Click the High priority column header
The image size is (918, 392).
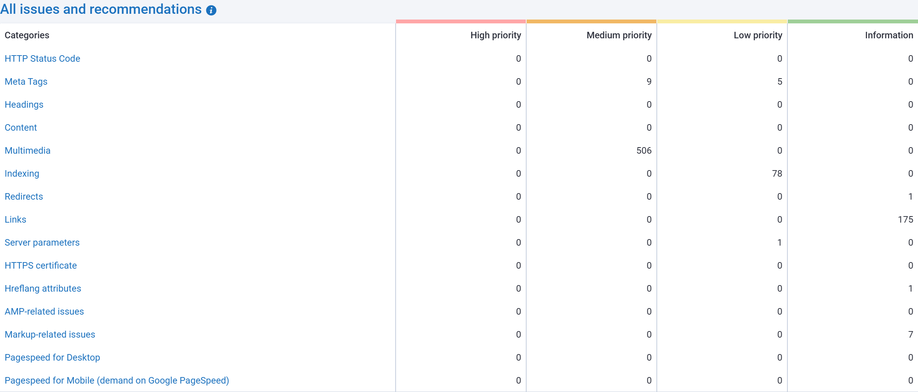[495, 35]
